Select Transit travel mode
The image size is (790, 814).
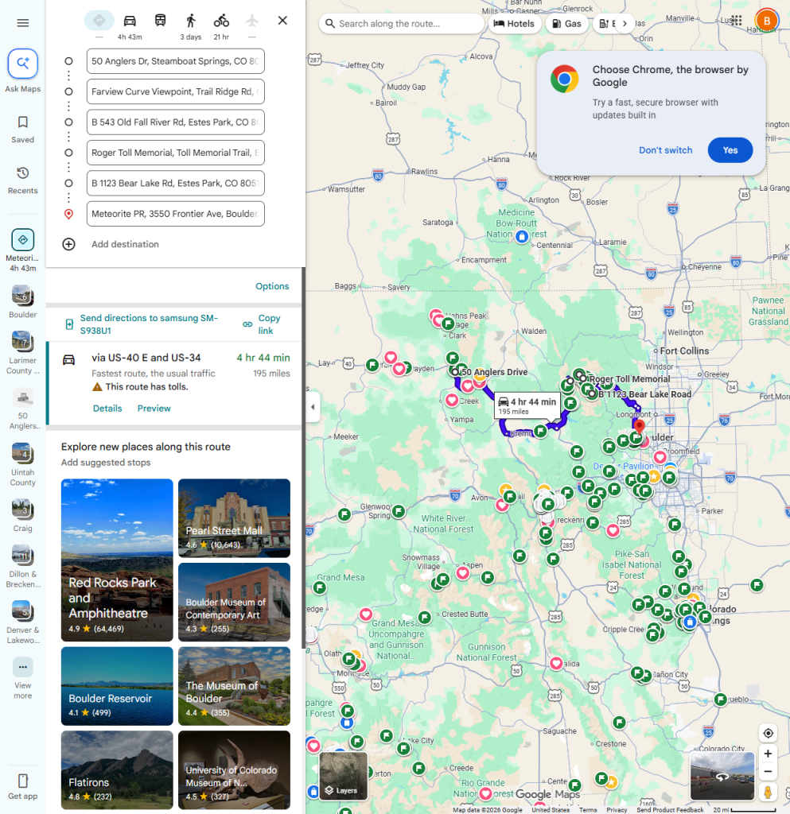[161, 21]
